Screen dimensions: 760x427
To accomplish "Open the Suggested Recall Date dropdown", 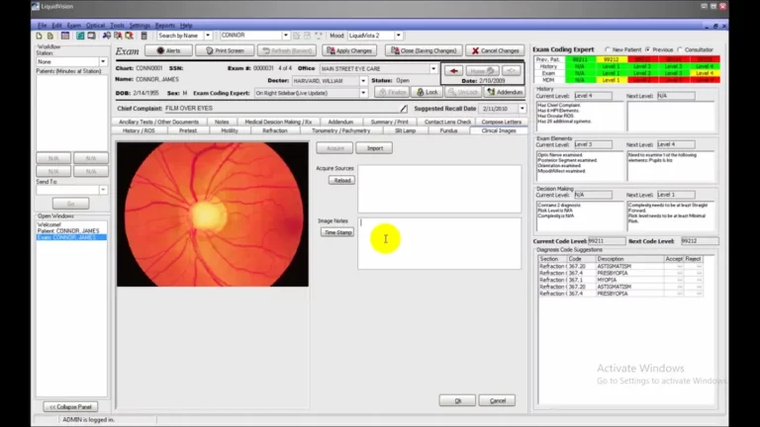I will (522, 109).
